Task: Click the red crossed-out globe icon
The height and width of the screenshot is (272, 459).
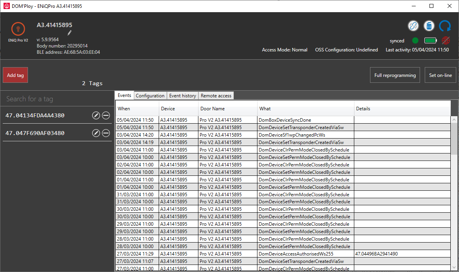Action: tap(446, 40)
